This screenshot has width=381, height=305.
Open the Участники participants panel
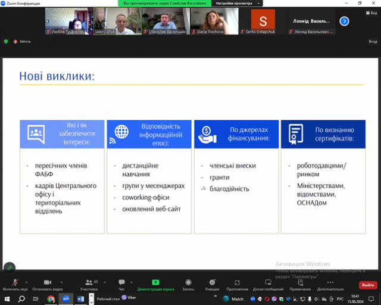(x=89, y=283)
